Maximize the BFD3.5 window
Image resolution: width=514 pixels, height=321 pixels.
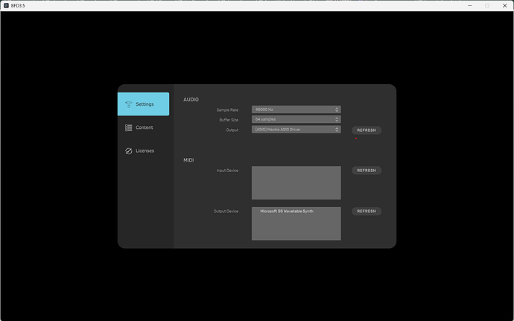pos(487,5)
